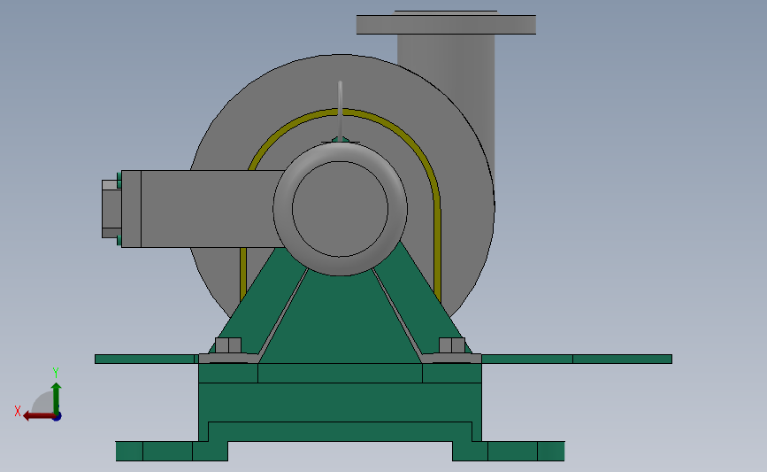Select the inlet pipe end cap

tap(111, 209)
